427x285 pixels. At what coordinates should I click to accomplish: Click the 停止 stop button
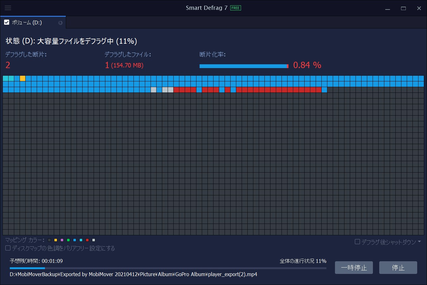point(398,268)
